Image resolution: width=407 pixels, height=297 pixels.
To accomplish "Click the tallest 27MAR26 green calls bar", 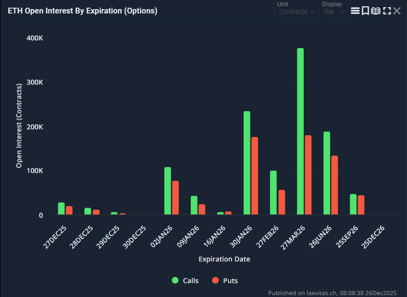I will click(300, 130).
